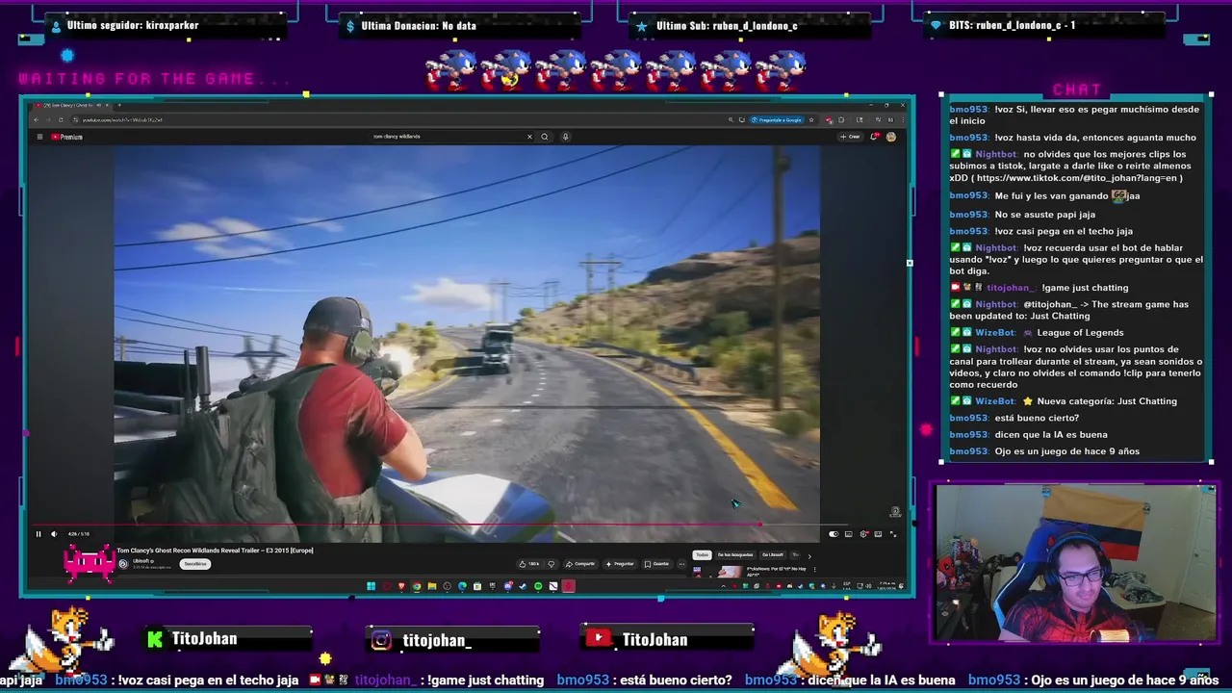The image size is (1232, 693).
Task: Open the Crear upload menu
Action: (x=850, y=137)
